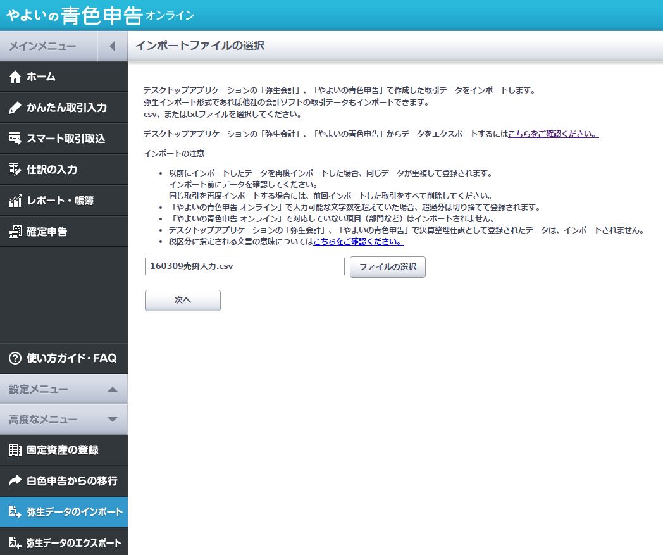Collapse the main menu sidebar arrow
This screenshot has height=555, width=663.
(x=112, y=46)
